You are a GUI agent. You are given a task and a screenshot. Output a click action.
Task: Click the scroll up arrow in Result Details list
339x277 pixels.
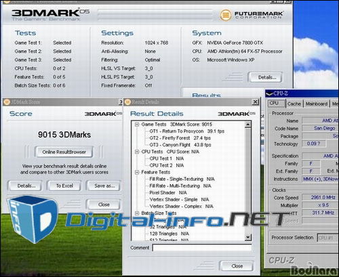pyautogui.click(x=248, y=125)
